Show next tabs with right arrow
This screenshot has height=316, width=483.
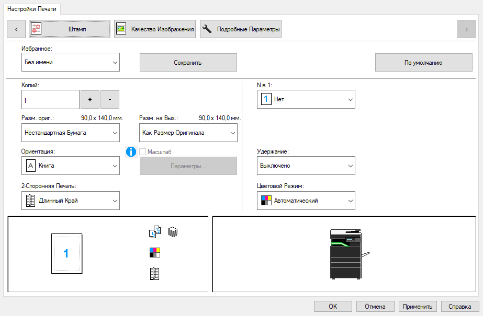tap(467, 29)
